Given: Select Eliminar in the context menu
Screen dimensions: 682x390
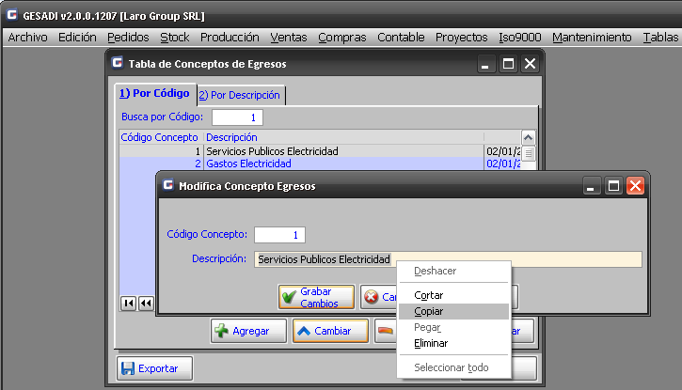Looking at the screenshot, I should pyautogui.click(x=431, y=343).
